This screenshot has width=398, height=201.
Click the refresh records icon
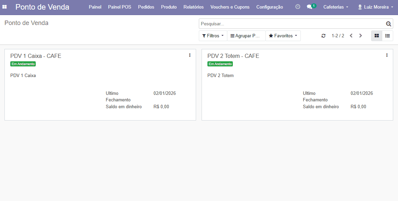click(323, 36)
